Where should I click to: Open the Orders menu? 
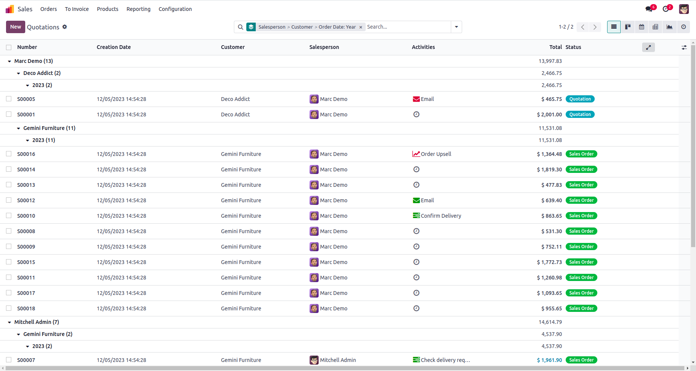point(49,9)
